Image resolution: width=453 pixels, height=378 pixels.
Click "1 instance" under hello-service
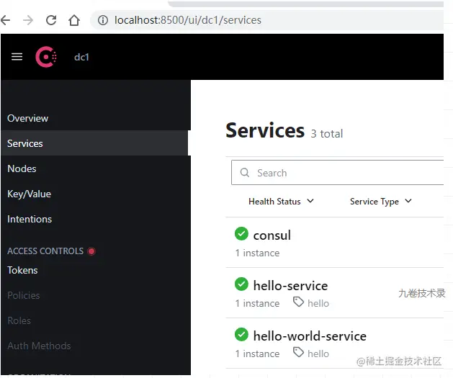click(x=257, y=303)
